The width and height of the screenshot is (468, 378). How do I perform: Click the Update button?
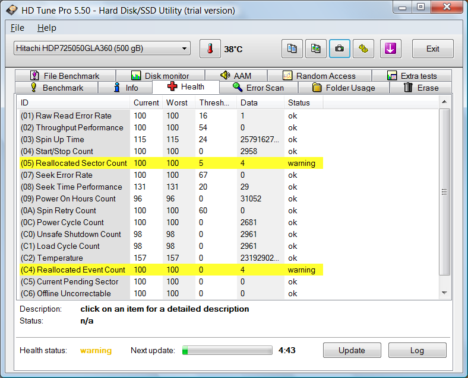point(352,350)
